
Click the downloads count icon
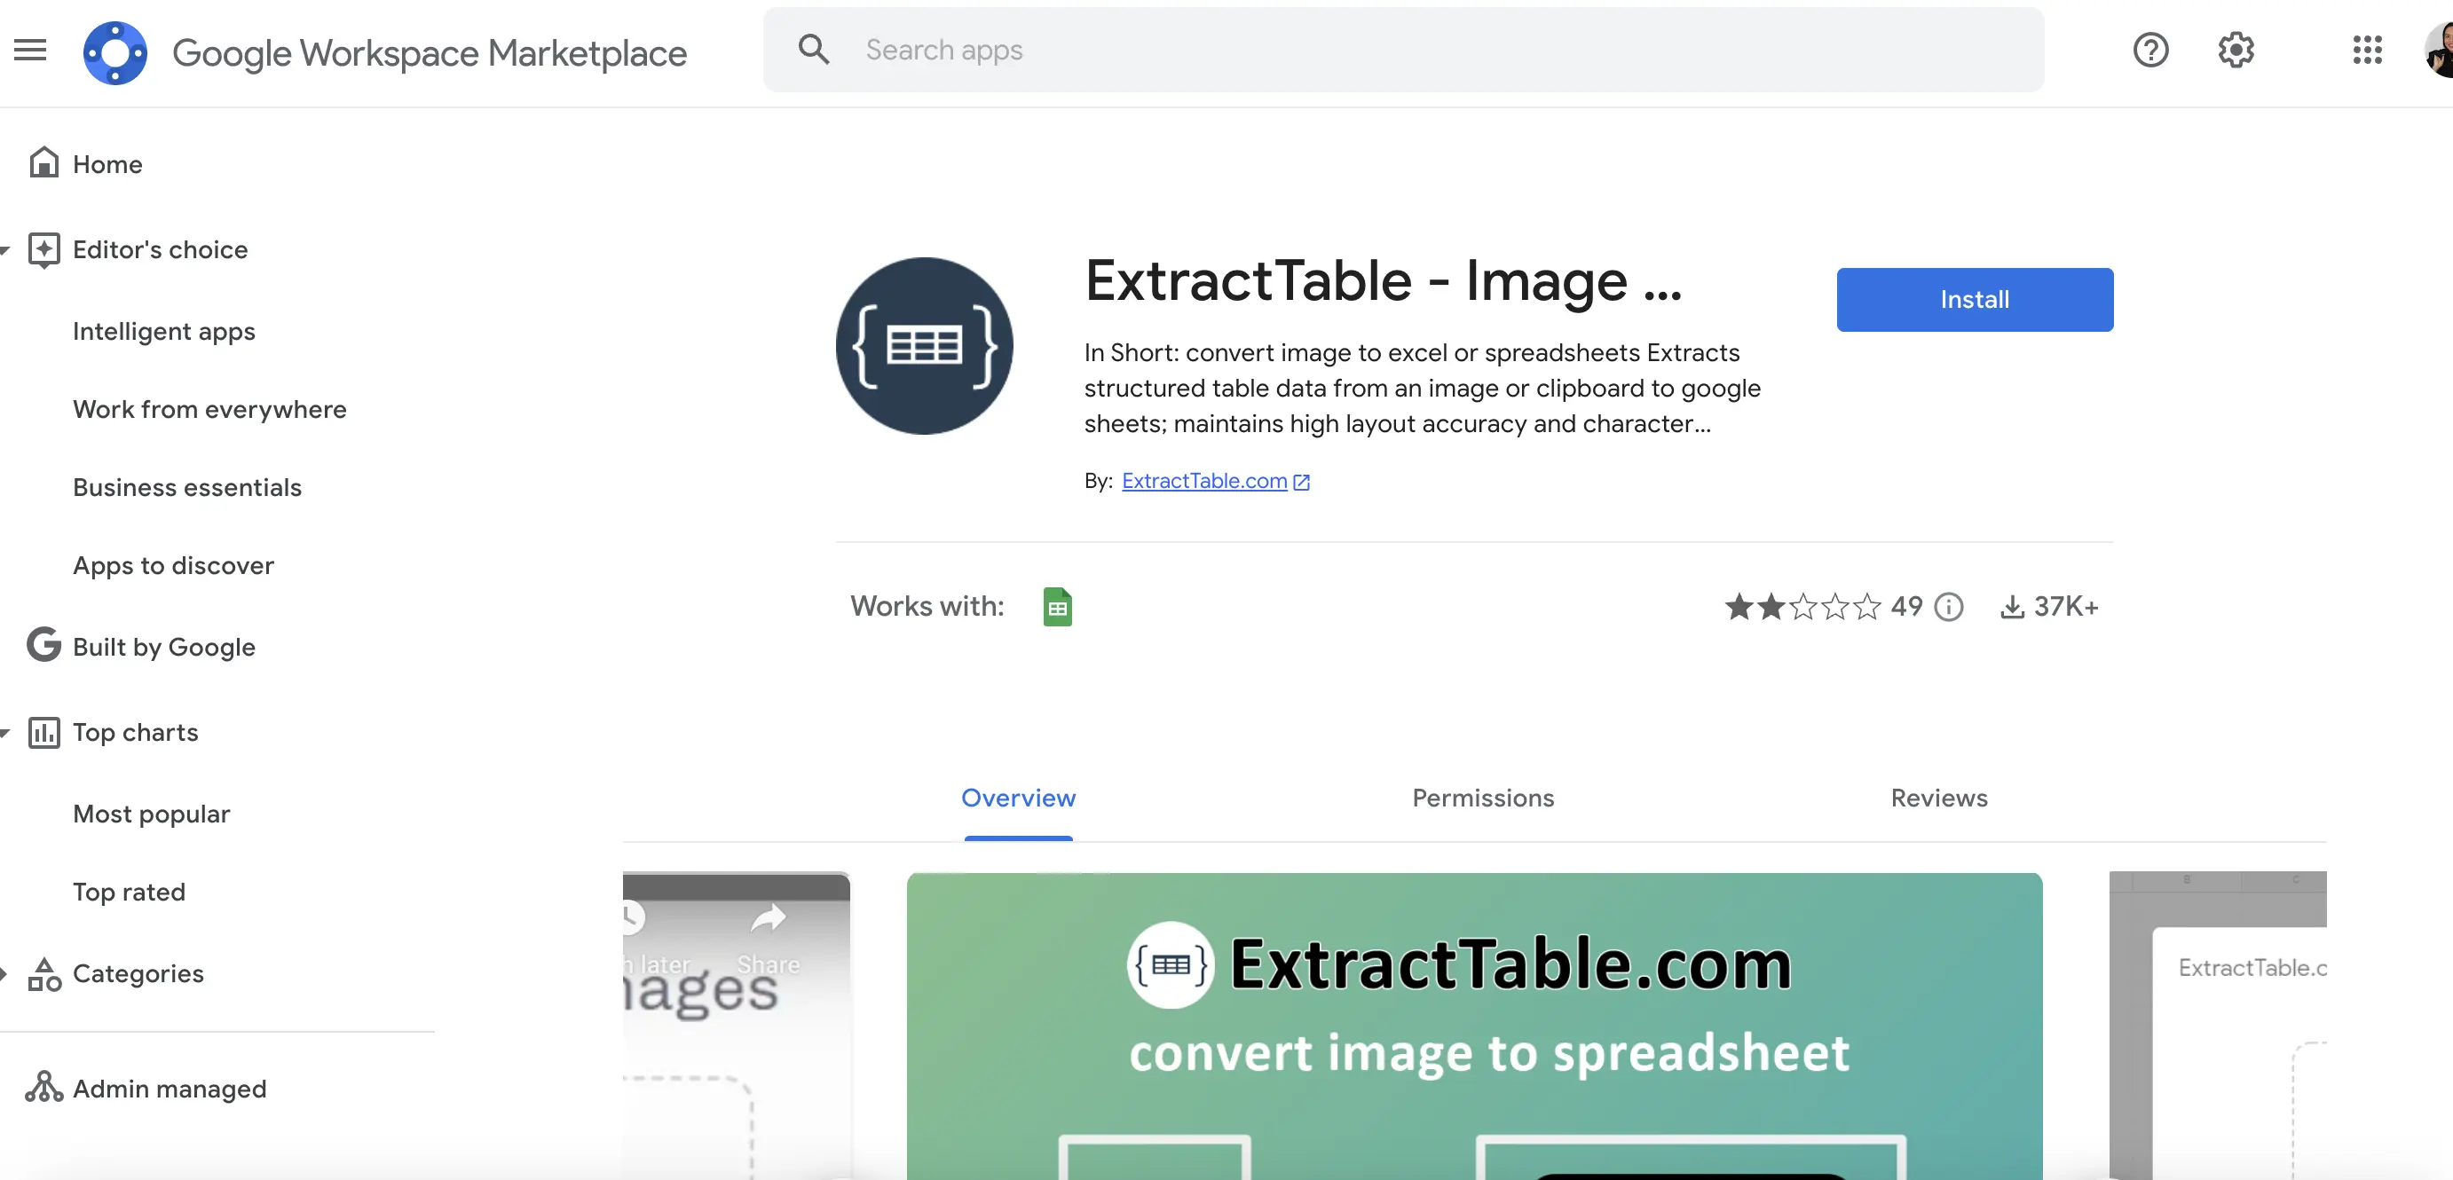(x=2012, y=606)
